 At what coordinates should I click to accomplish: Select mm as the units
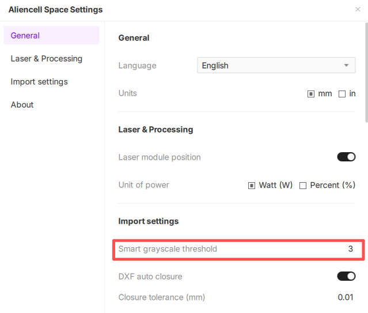[311, 94]
